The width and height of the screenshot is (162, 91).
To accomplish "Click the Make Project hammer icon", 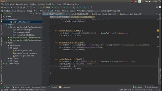I will pyautogui.click(x=41, y=8).
